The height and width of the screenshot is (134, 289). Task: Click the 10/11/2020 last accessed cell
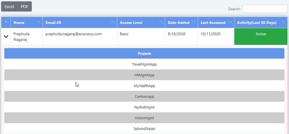coord(216,37)
